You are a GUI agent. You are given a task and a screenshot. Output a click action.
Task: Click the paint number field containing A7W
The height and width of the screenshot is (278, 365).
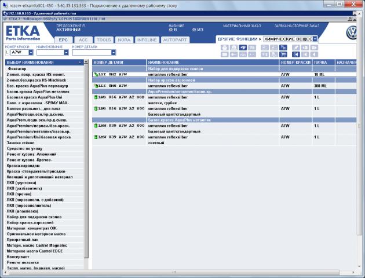click(x=20, y=53)
